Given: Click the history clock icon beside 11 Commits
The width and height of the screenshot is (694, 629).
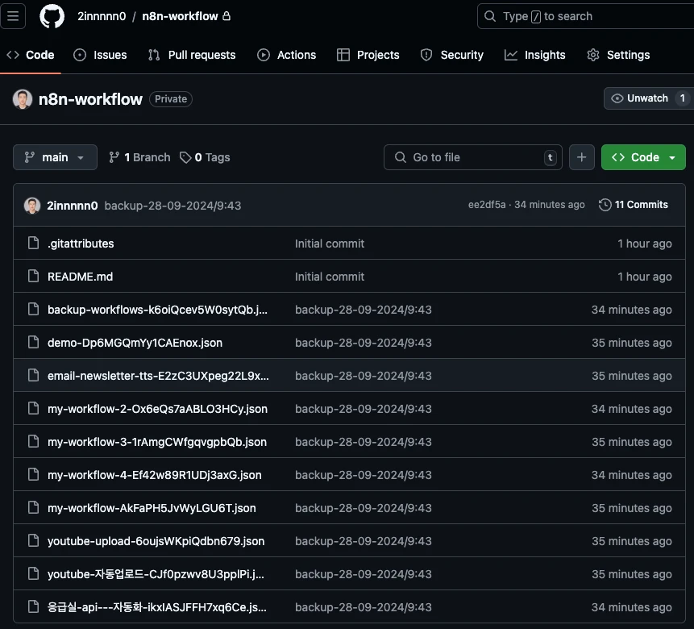Looking at the screenshot, I should tap(605, 205).
